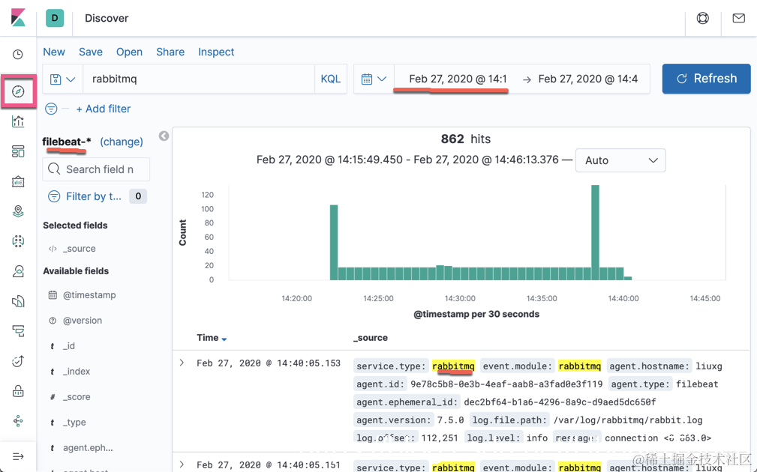Click the start date Feb 27, 2020 @ 14:1
This screenshot has width=757, height=472.
click(458, 79)
